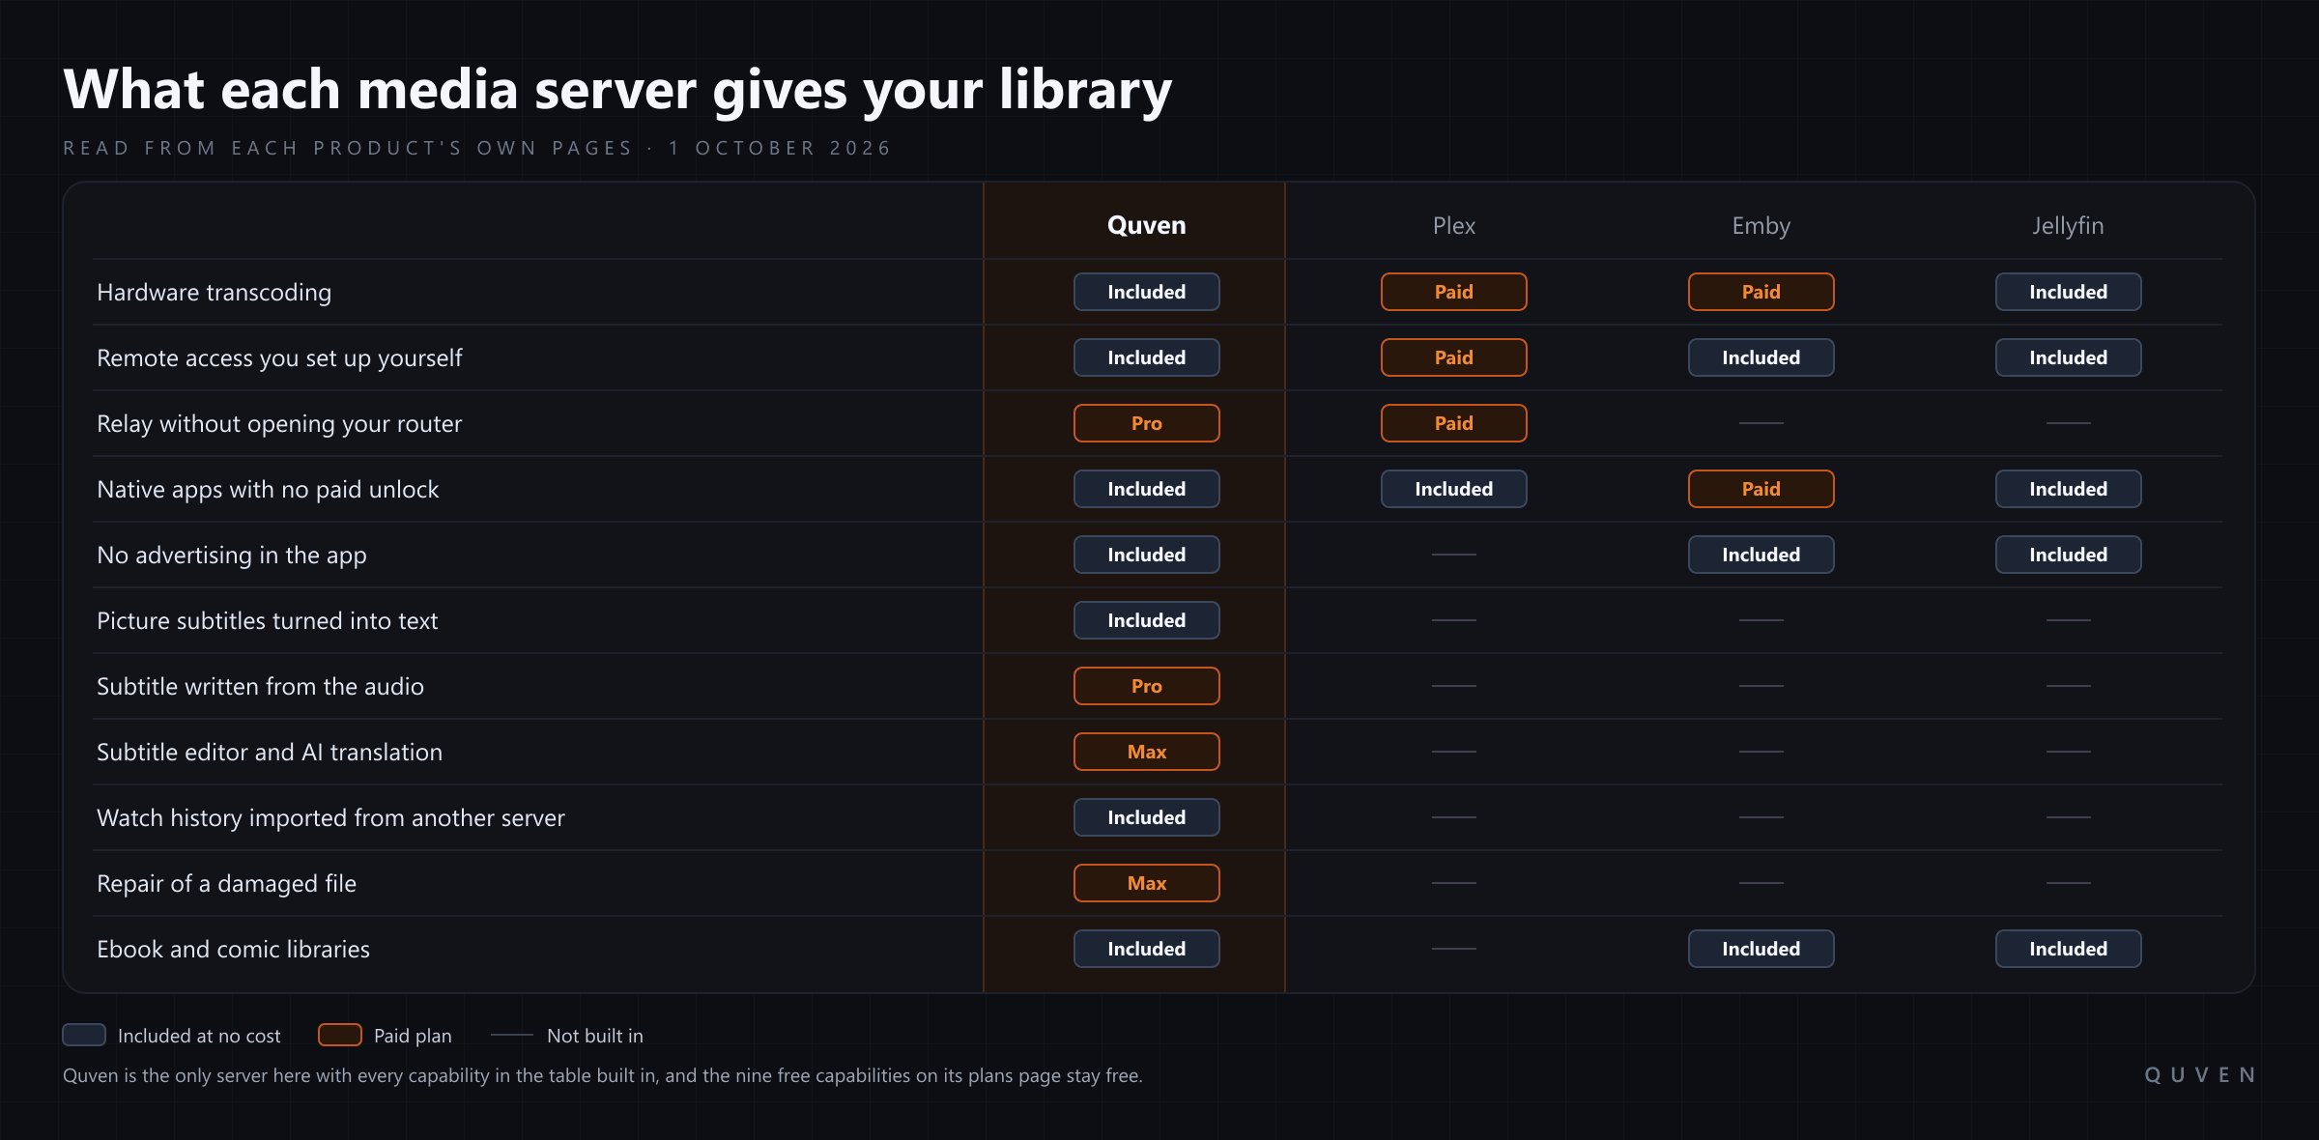This screenshot has width=2319, height=1140.
Task: Click the Quven column header
Action: (x=1146, y=225)
